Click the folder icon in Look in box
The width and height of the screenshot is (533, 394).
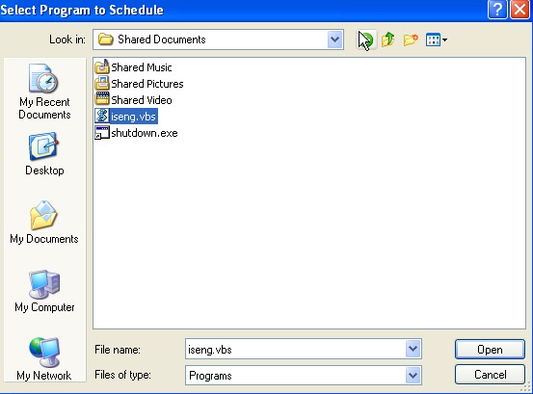(x=106, y=39)
